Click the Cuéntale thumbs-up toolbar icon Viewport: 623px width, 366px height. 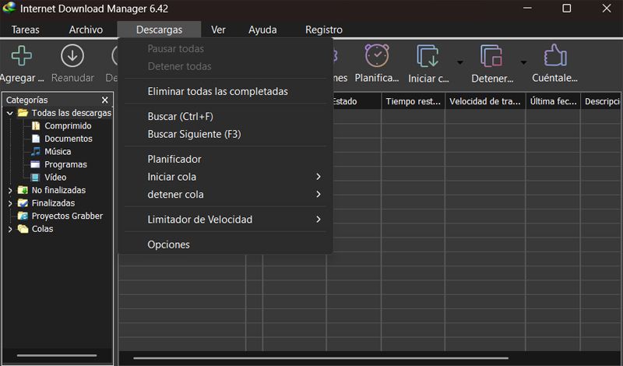tap(554, 55)
